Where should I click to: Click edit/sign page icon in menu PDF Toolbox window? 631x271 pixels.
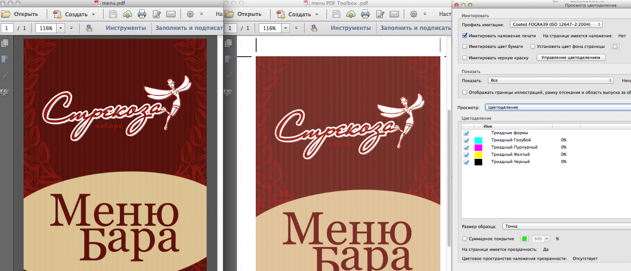(x=380, y=14)
